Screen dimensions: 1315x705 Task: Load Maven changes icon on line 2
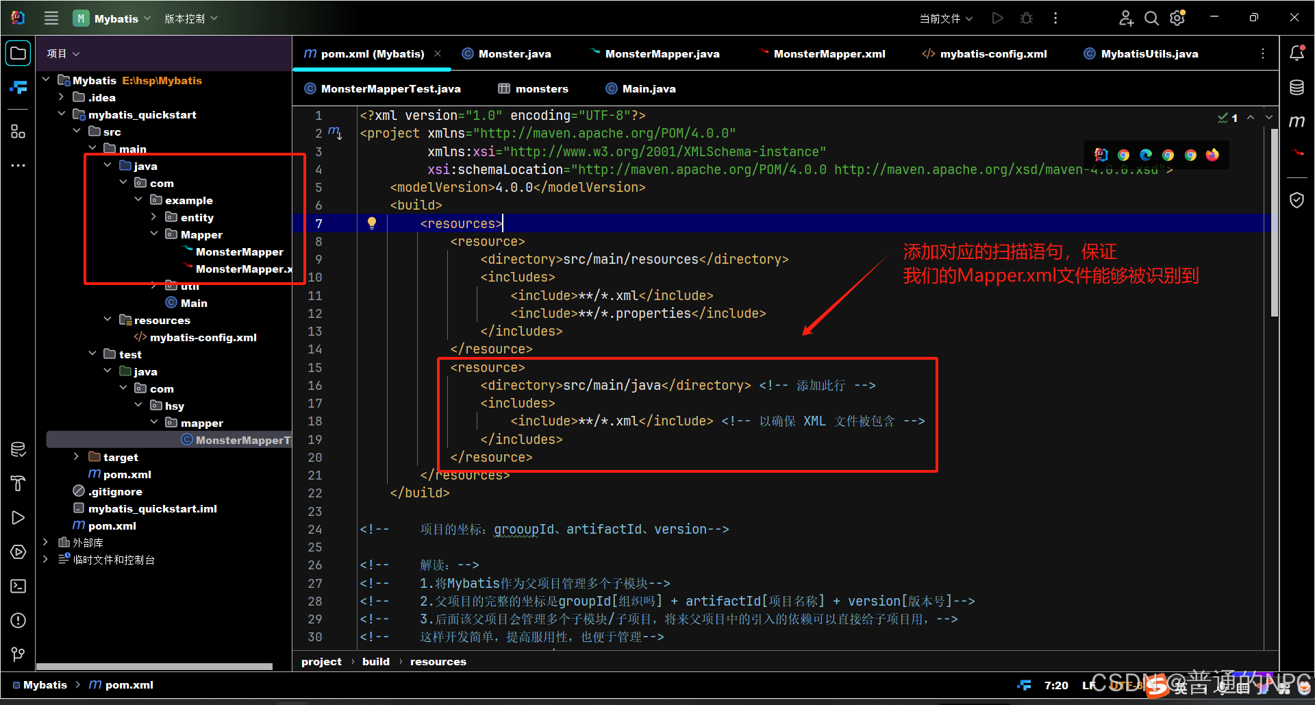pos(335,132)
